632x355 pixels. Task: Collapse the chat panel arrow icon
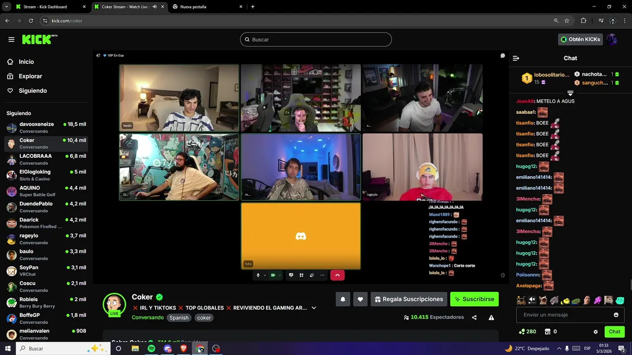(x=516, y=58)
